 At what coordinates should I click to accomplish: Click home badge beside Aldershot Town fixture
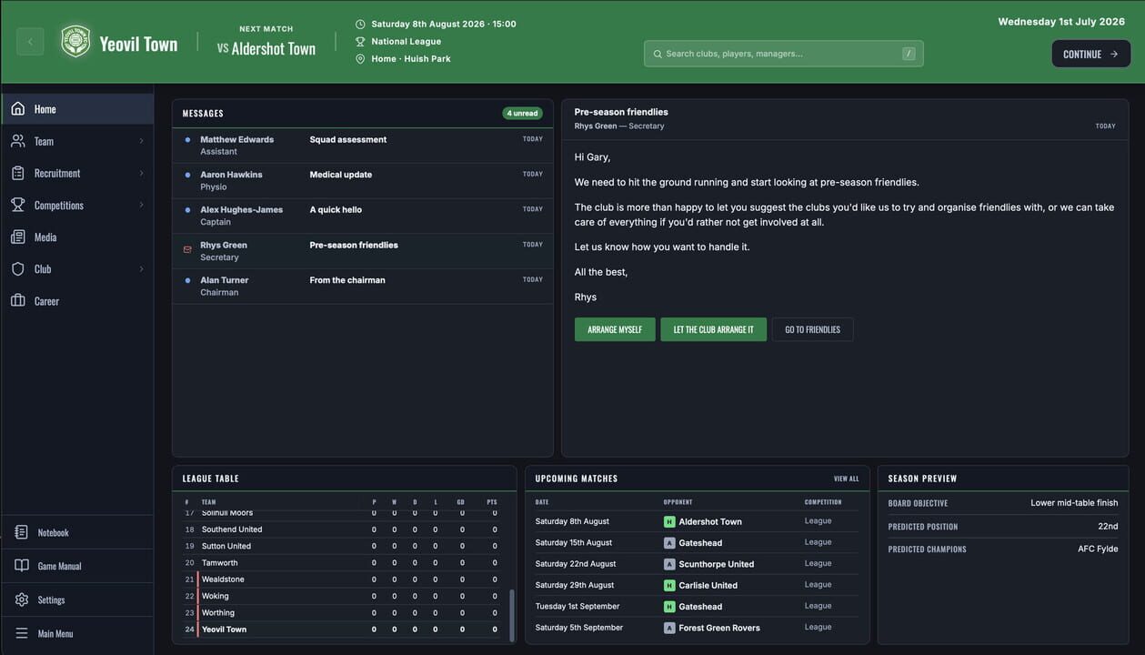point(669,522)
